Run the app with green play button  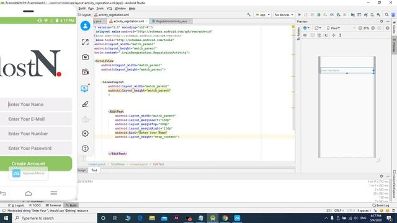click(300, 15)
